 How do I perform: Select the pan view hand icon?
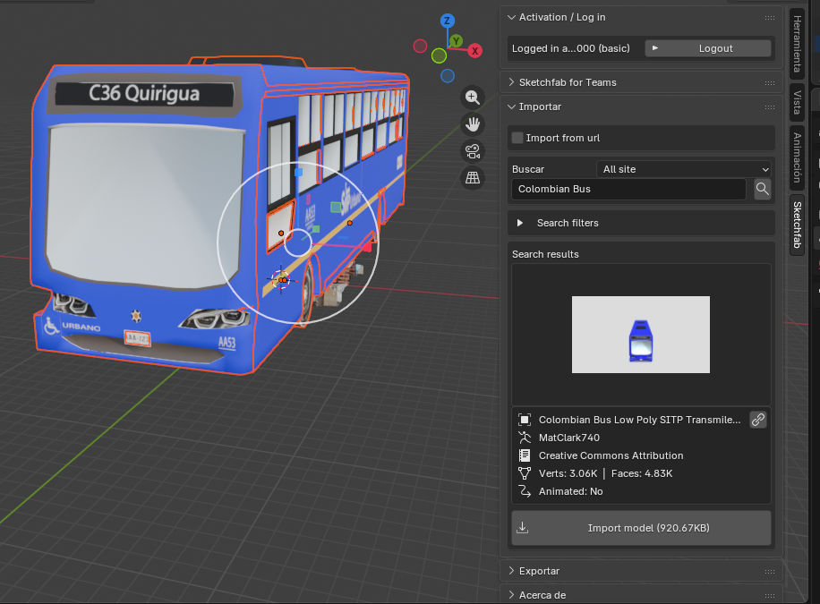click(473, 124)
